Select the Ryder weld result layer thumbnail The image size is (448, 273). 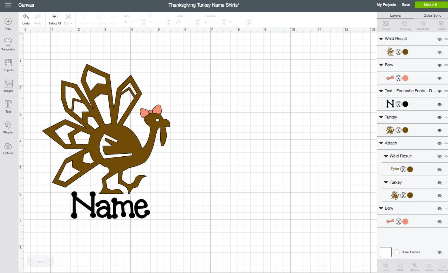pos(395,169)
